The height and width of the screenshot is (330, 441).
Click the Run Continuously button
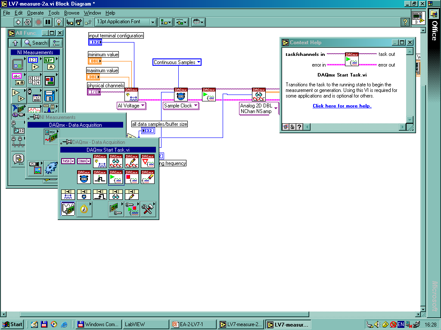27,22
